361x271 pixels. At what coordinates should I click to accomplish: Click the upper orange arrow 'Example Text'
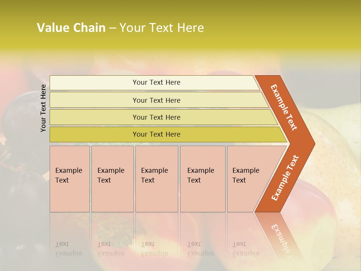click(x=284, y=107)
